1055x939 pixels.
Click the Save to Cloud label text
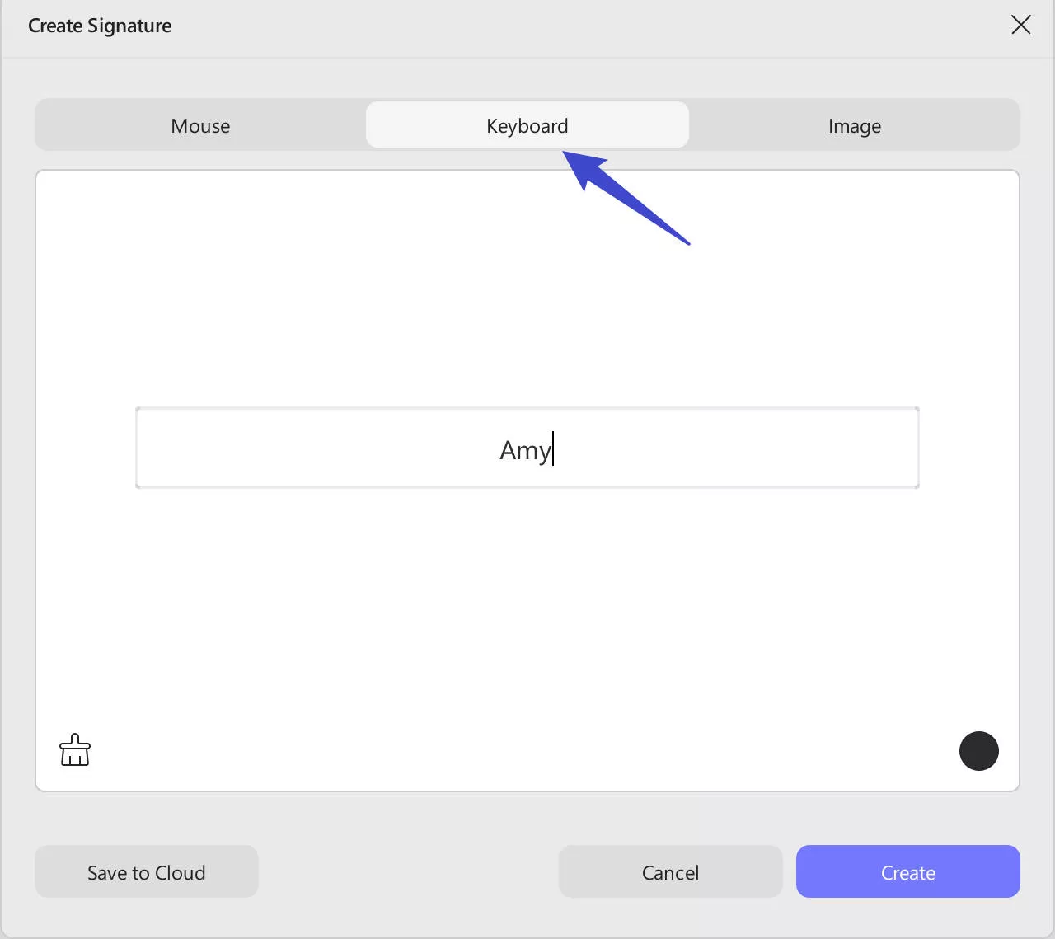(147, 872)
